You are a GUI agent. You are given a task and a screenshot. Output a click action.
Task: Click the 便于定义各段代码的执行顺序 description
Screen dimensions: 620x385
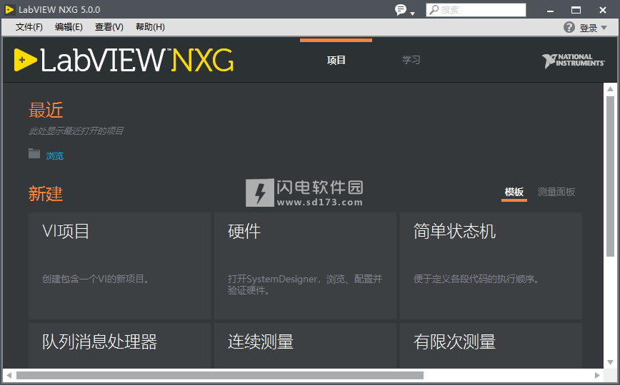(476, 279)
